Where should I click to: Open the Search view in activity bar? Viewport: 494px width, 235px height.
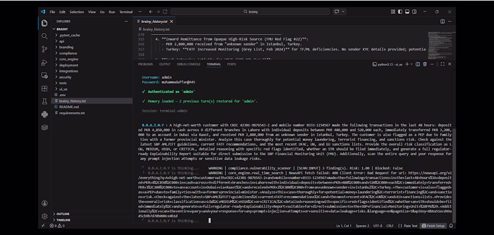click(x=44, y=36)
